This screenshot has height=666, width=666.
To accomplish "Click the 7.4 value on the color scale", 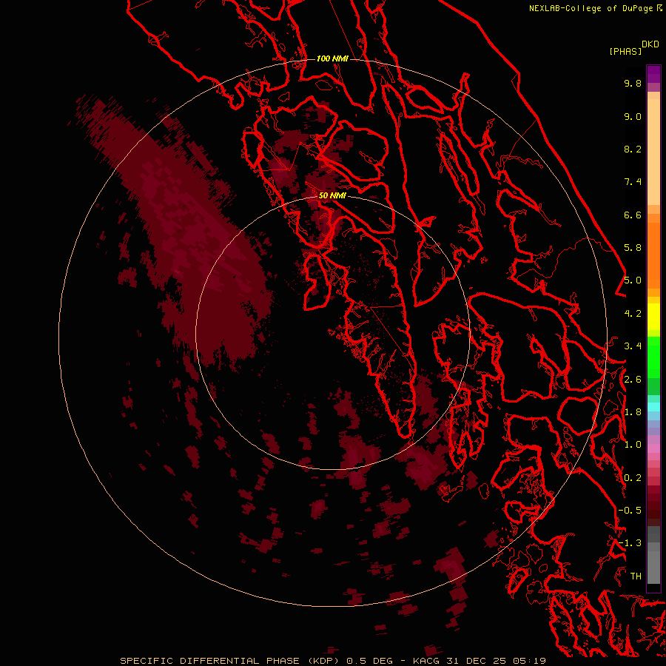I will coord(633,182).
